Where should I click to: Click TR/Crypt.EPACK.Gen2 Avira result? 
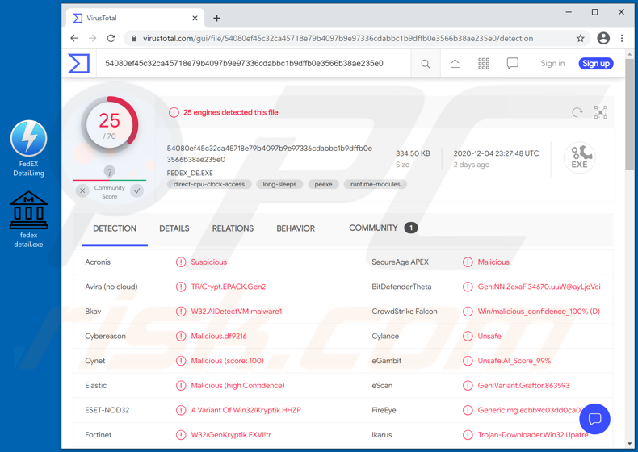click(x=229, y=287)
